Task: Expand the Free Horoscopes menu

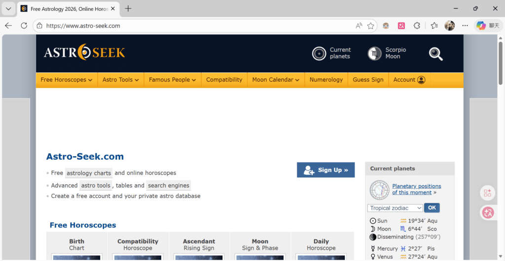Action: [x=66, y=80]
